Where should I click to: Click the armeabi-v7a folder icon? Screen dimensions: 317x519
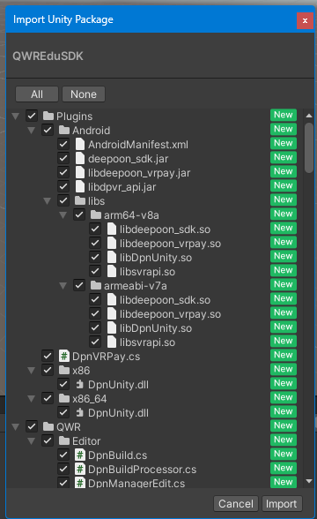pos(96,285)
